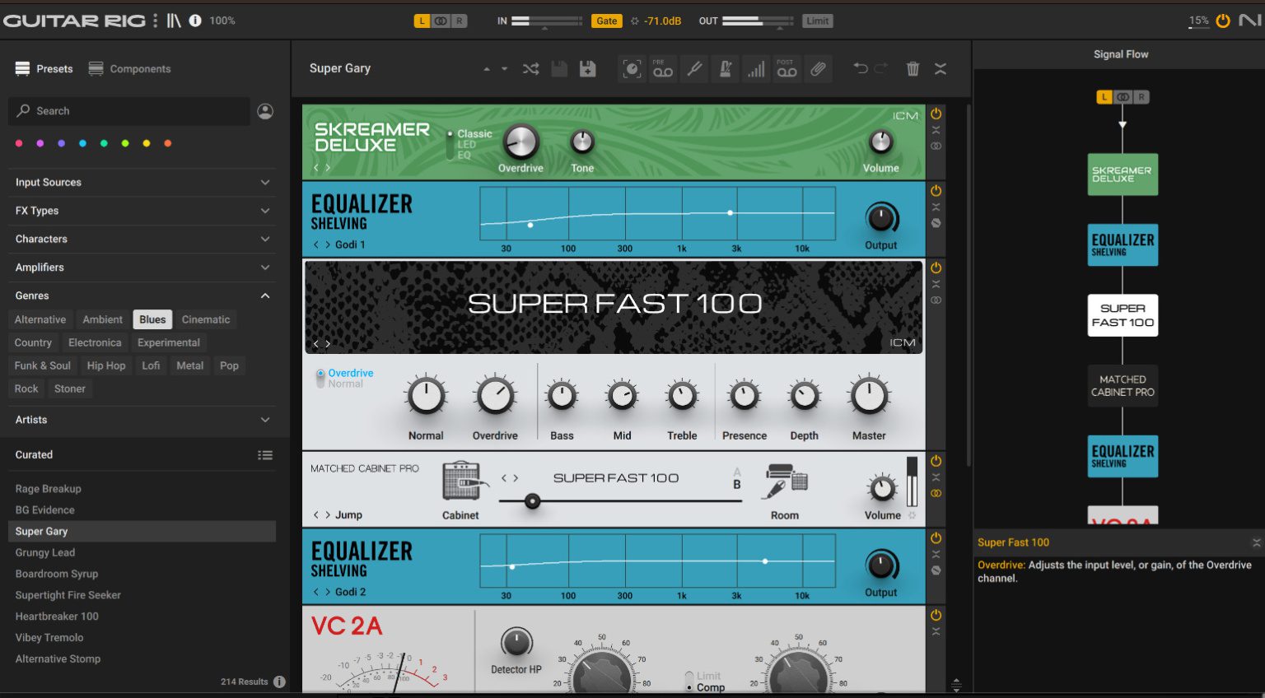Select the Blues genre filter
Viewport: 1265px width, 698px height.
(x=152, y=319)
